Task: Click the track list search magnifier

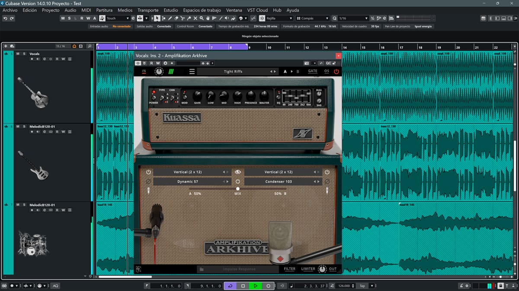Action: click(x=89, y=46)
